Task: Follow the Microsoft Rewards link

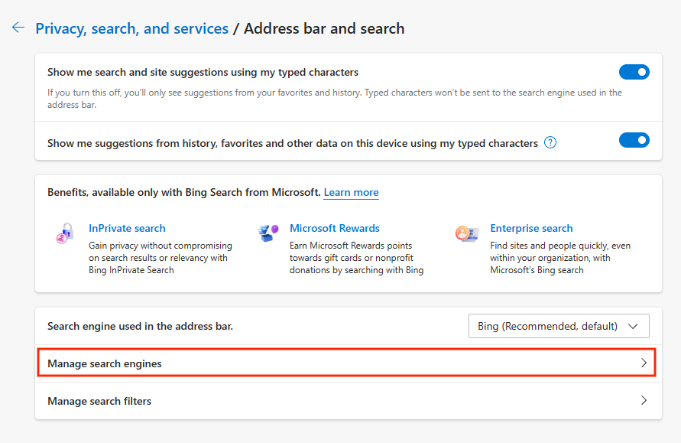Action: pyautogui.click(x=334, y=228)
